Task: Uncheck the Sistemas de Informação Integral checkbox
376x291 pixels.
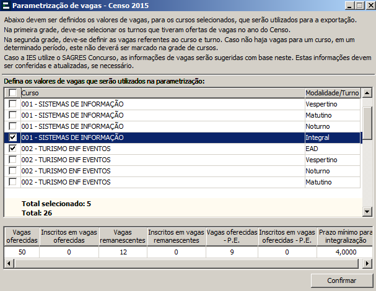Action: point(12,137)
